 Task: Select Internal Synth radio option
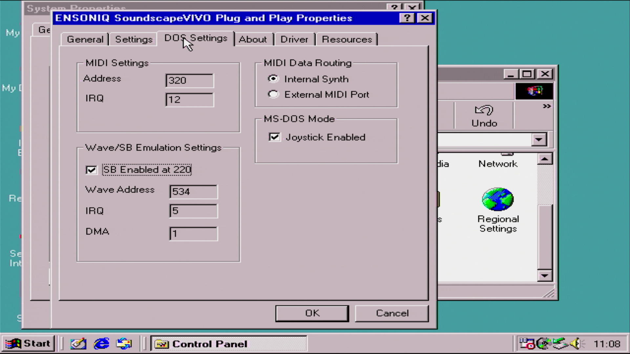click(x=273, y=79)
